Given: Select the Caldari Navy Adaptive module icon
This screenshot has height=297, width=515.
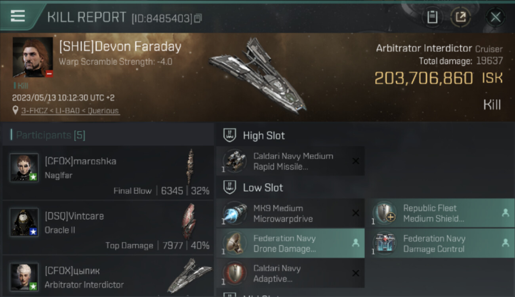Looking at the screenshot, I should coord(235,273).
